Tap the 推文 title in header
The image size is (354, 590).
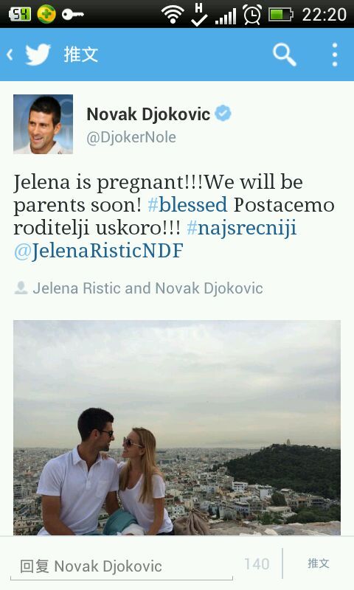(x=81, y=55)
